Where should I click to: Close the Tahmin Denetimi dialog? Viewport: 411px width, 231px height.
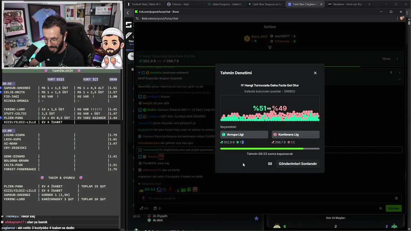(315, 73)
